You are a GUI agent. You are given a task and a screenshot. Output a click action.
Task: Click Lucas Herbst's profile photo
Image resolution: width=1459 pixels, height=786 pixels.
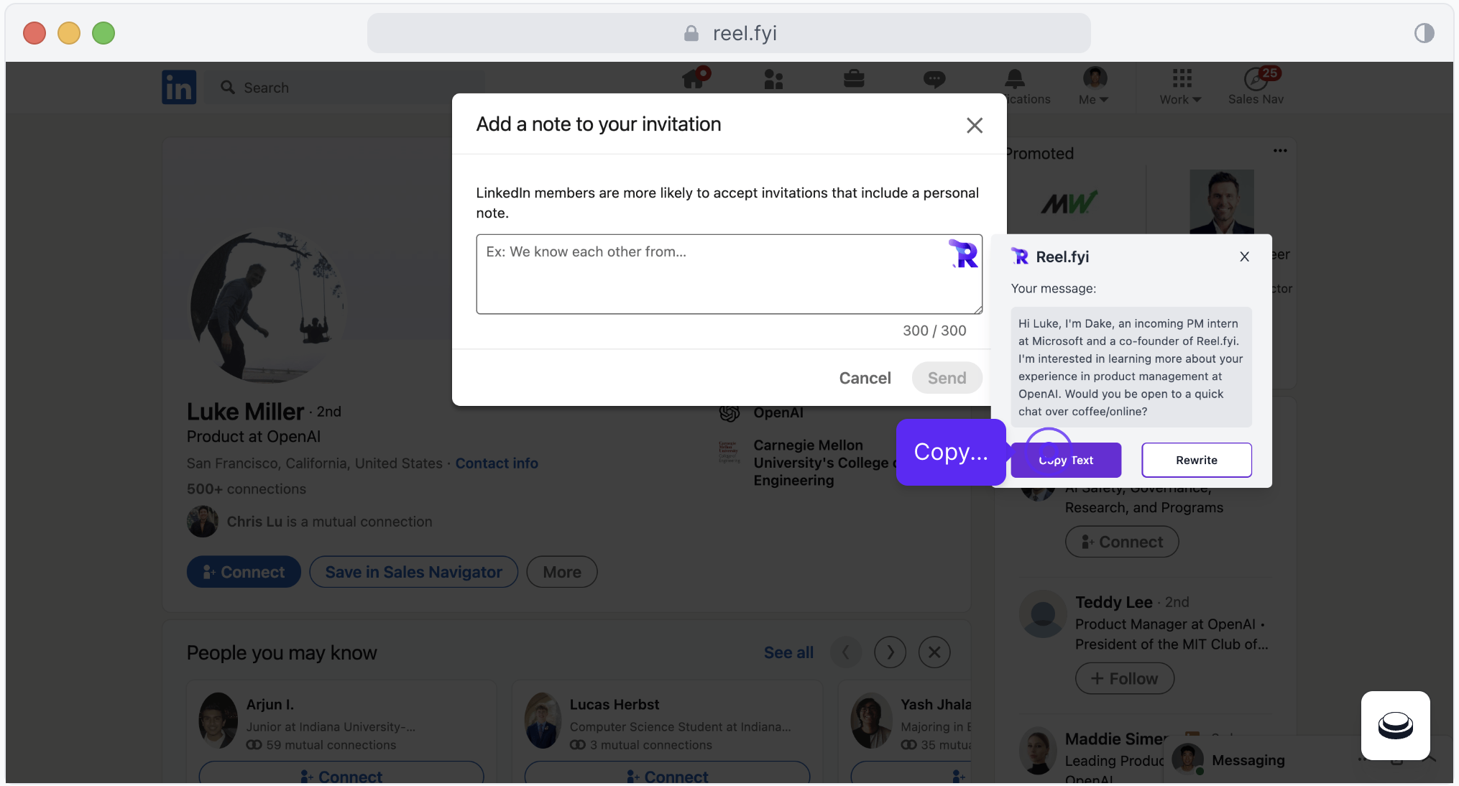543,721
